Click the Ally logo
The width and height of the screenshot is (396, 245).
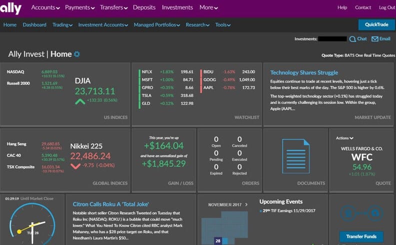click(x=10, y=8)
